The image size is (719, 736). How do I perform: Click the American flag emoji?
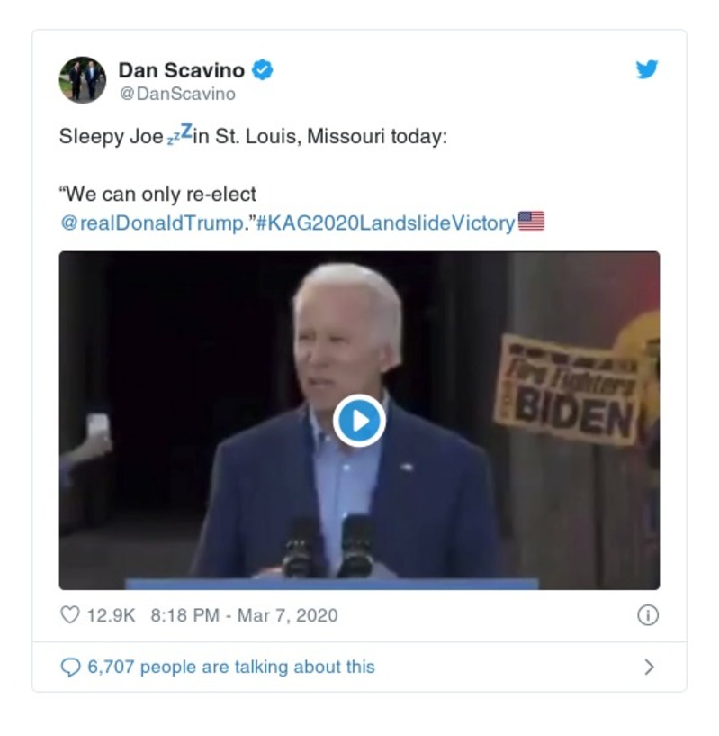point(531,222)
